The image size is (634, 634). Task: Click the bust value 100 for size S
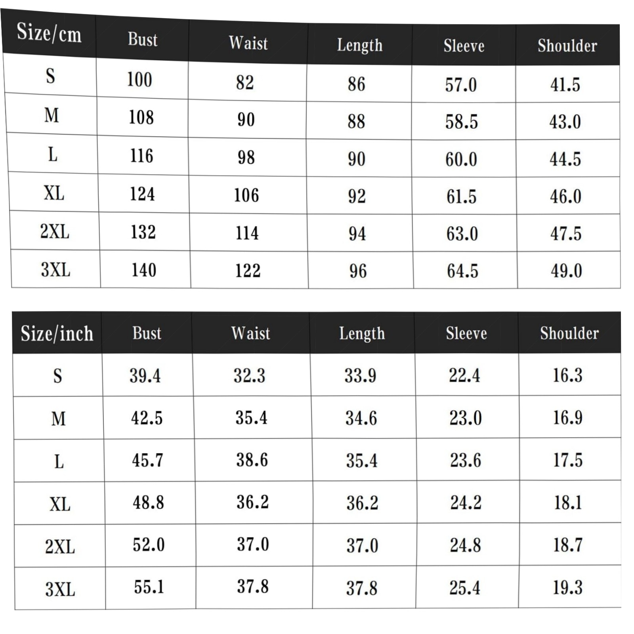click(x=139, y=79)
